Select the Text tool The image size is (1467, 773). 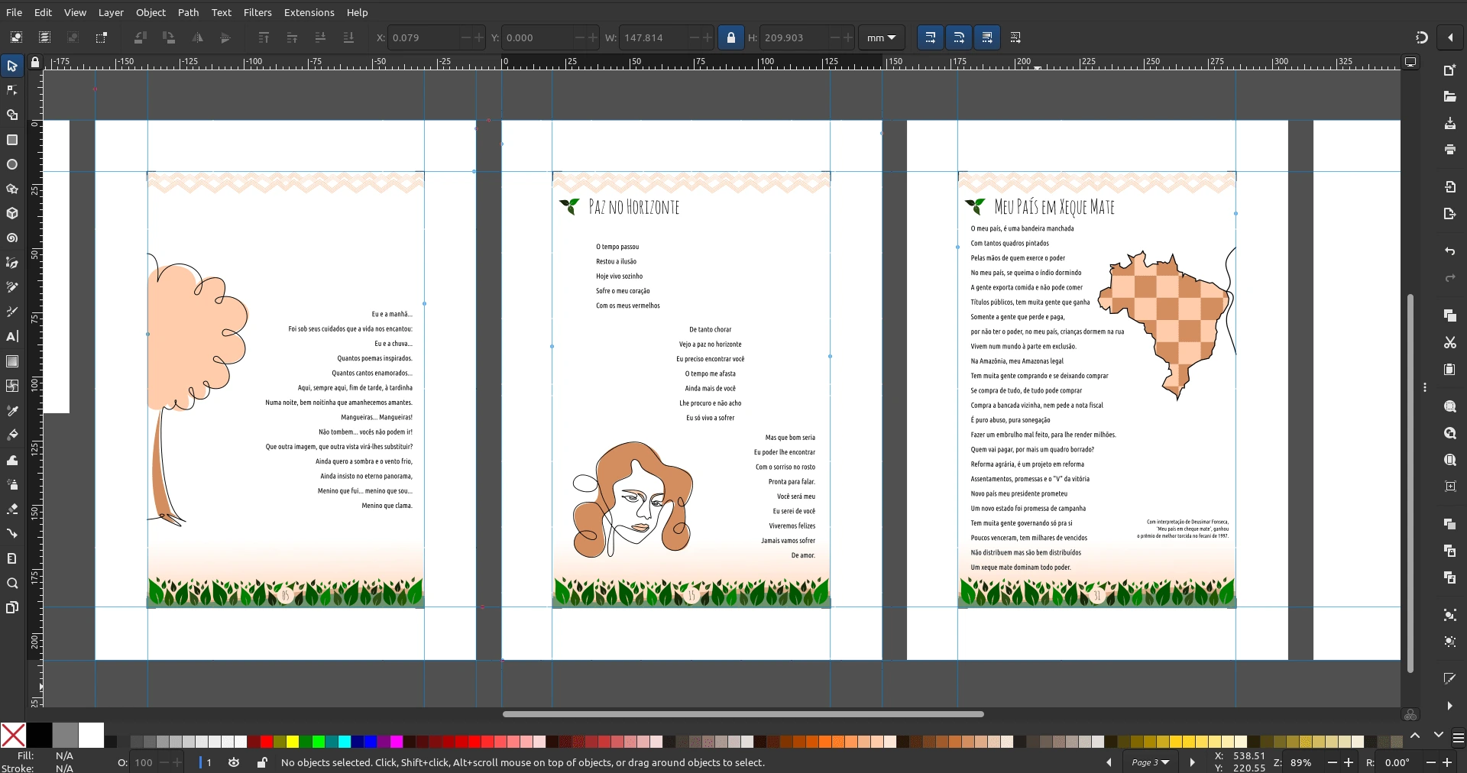(12, 336)
